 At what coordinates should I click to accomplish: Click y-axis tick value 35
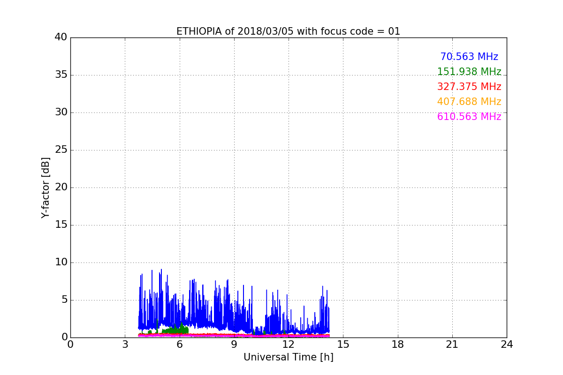click(x=61, y=75)
